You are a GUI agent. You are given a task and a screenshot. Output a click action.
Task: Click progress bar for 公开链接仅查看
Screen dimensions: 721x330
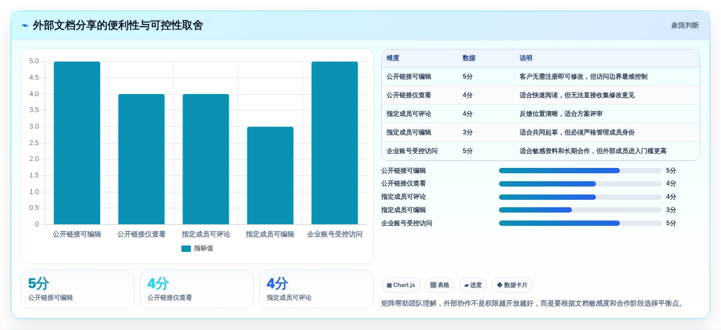580,184
